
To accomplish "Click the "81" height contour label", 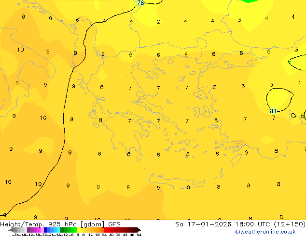I will click(x=273, y=111).
